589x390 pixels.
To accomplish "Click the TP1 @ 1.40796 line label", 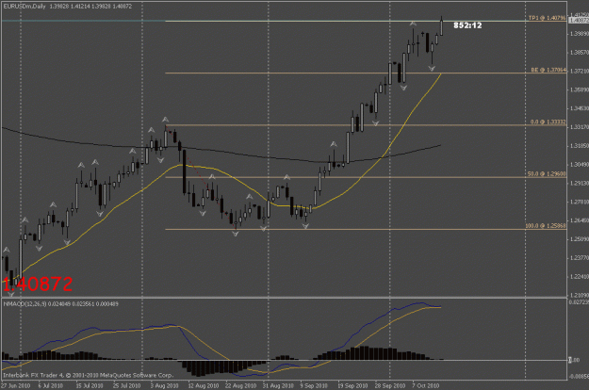I will 547,18.
